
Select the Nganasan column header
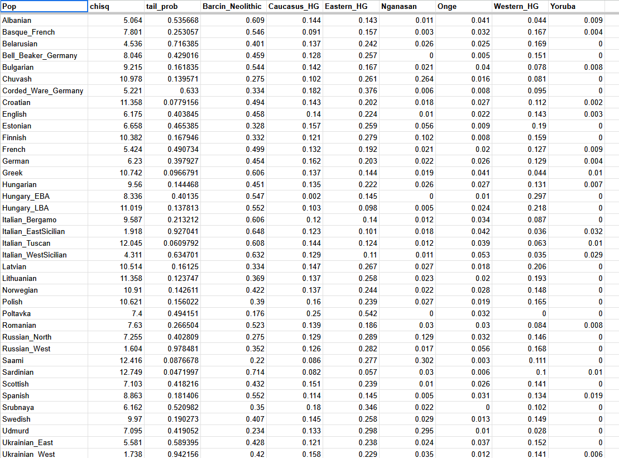(x=408, y=6)
